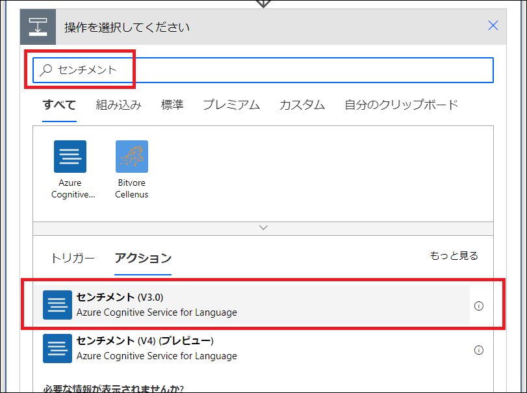This screenshot has height=393, width=527.
Task: Open the 自分のクリップボード tab
Action: click(402, 105)
